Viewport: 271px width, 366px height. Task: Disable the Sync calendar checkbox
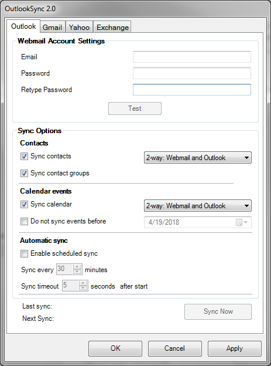[24, 204]
